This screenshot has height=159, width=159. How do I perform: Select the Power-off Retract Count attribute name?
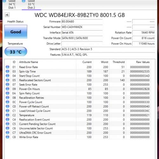[34, 107]
